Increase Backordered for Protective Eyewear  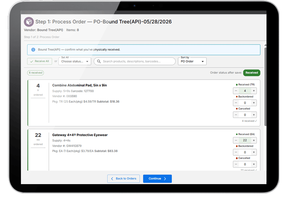click(x=254, y=152)
